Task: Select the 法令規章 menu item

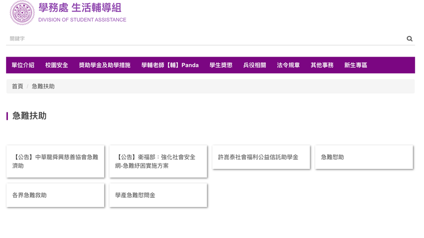Action: tap(288, 65)
